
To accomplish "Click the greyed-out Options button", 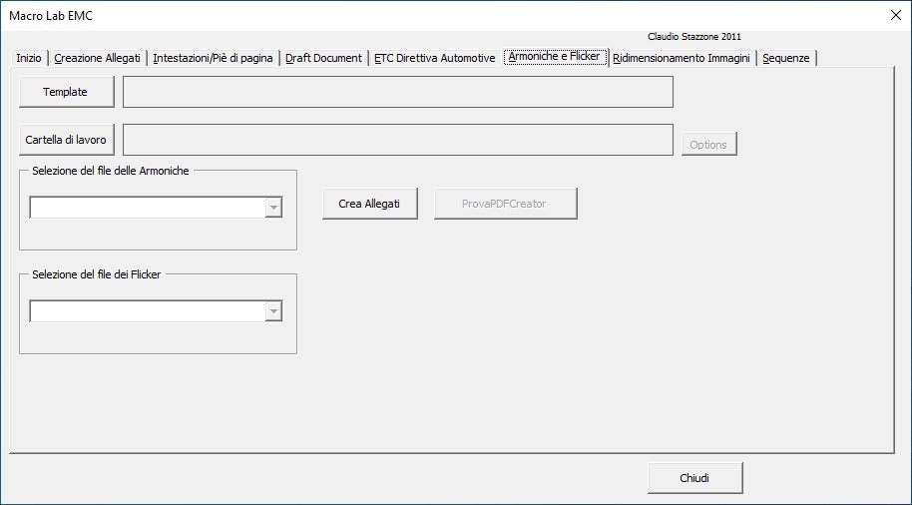I will [708, 145].
